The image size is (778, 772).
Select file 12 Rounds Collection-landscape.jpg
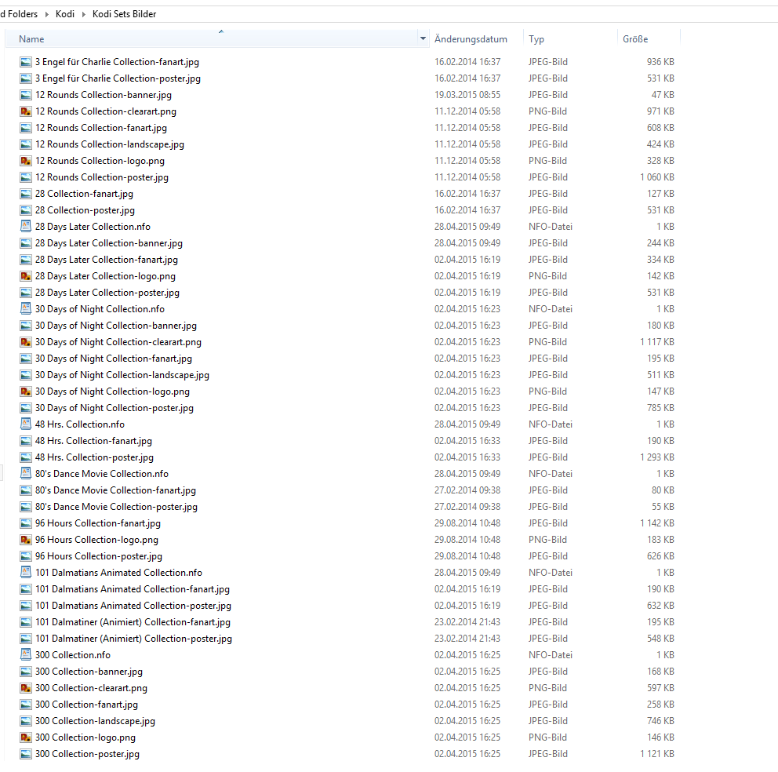(110, 144)
